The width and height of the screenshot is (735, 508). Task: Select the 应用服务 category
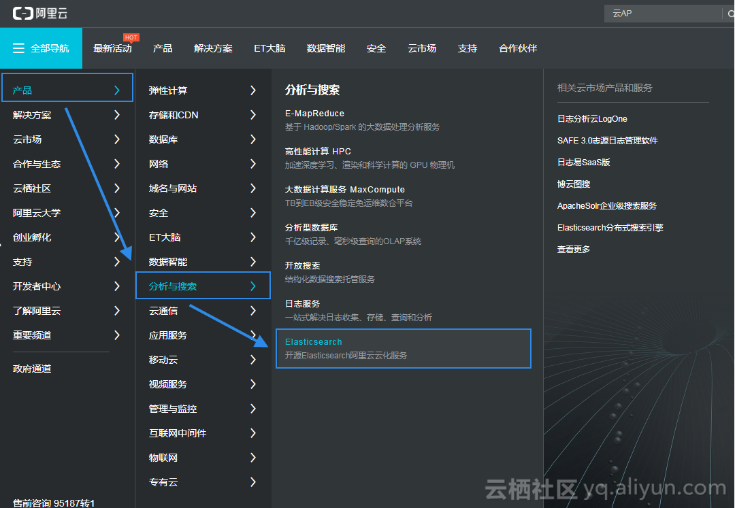[168, 335]
